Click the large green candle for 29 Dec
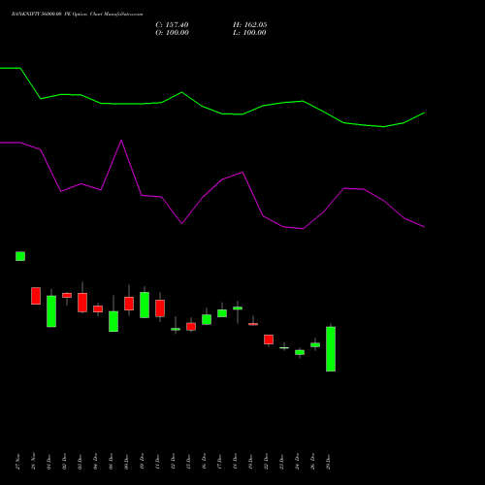This screenshot has height=485, width=485. (331, 349)
